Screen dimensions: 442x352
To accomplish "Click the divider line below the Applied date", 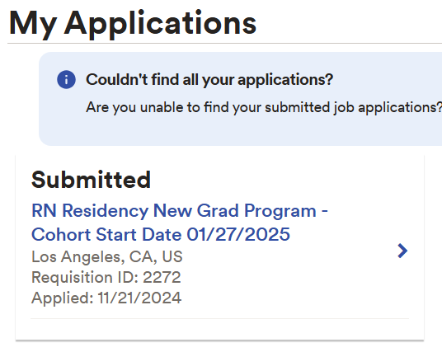I will click(219, 319).
